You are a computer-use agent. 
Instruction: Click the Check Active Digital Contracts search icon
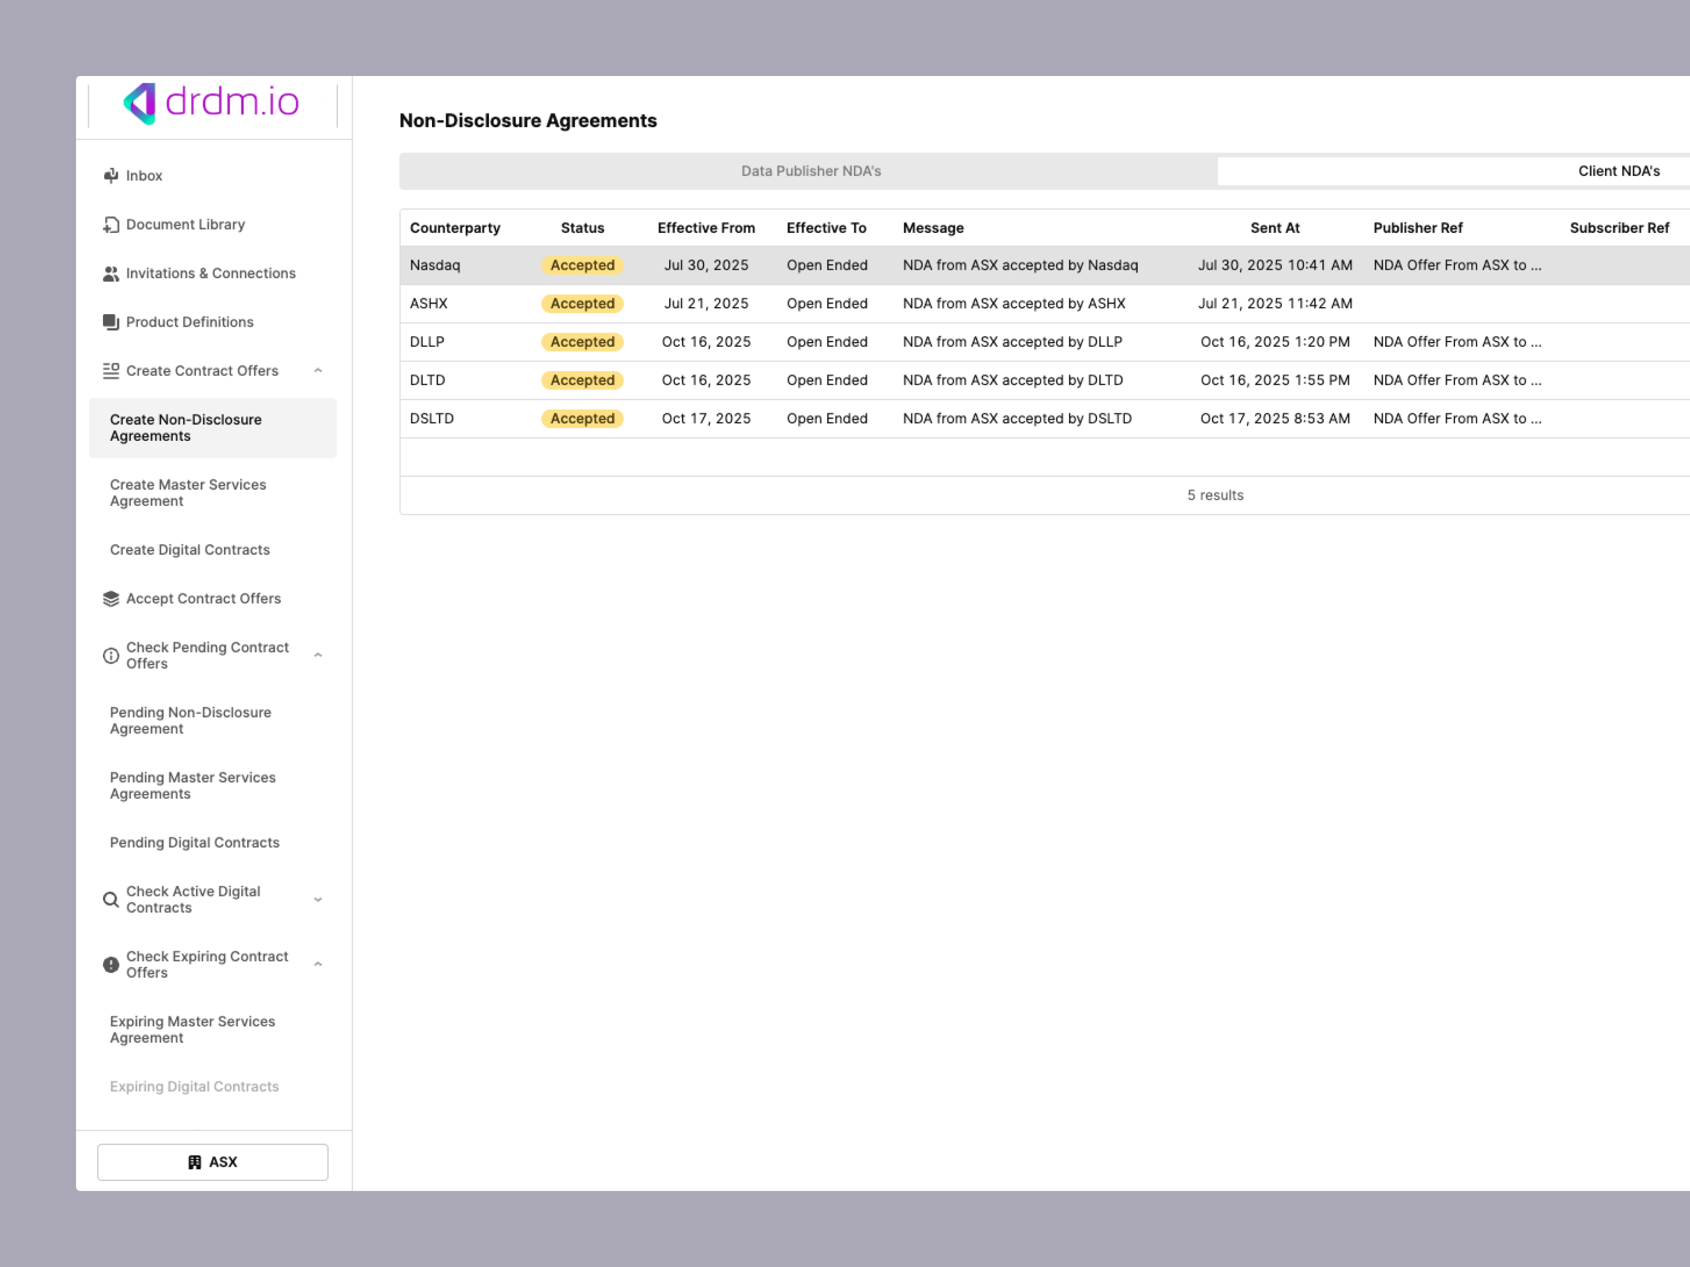pyautogui.click(x=111, y=900)
